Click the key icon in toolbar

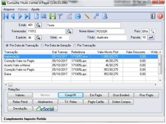click(96, 16)
